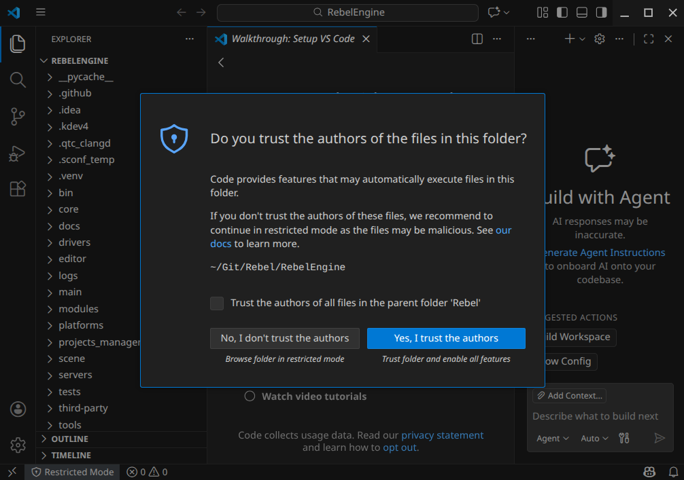
Task: Go forward with the title bar arrow
Action: coord(201,12)
